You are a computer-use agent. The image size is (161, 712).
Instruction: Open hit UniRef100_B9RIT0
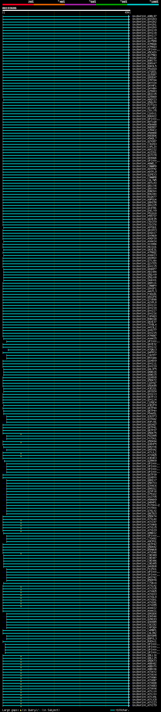144,61
